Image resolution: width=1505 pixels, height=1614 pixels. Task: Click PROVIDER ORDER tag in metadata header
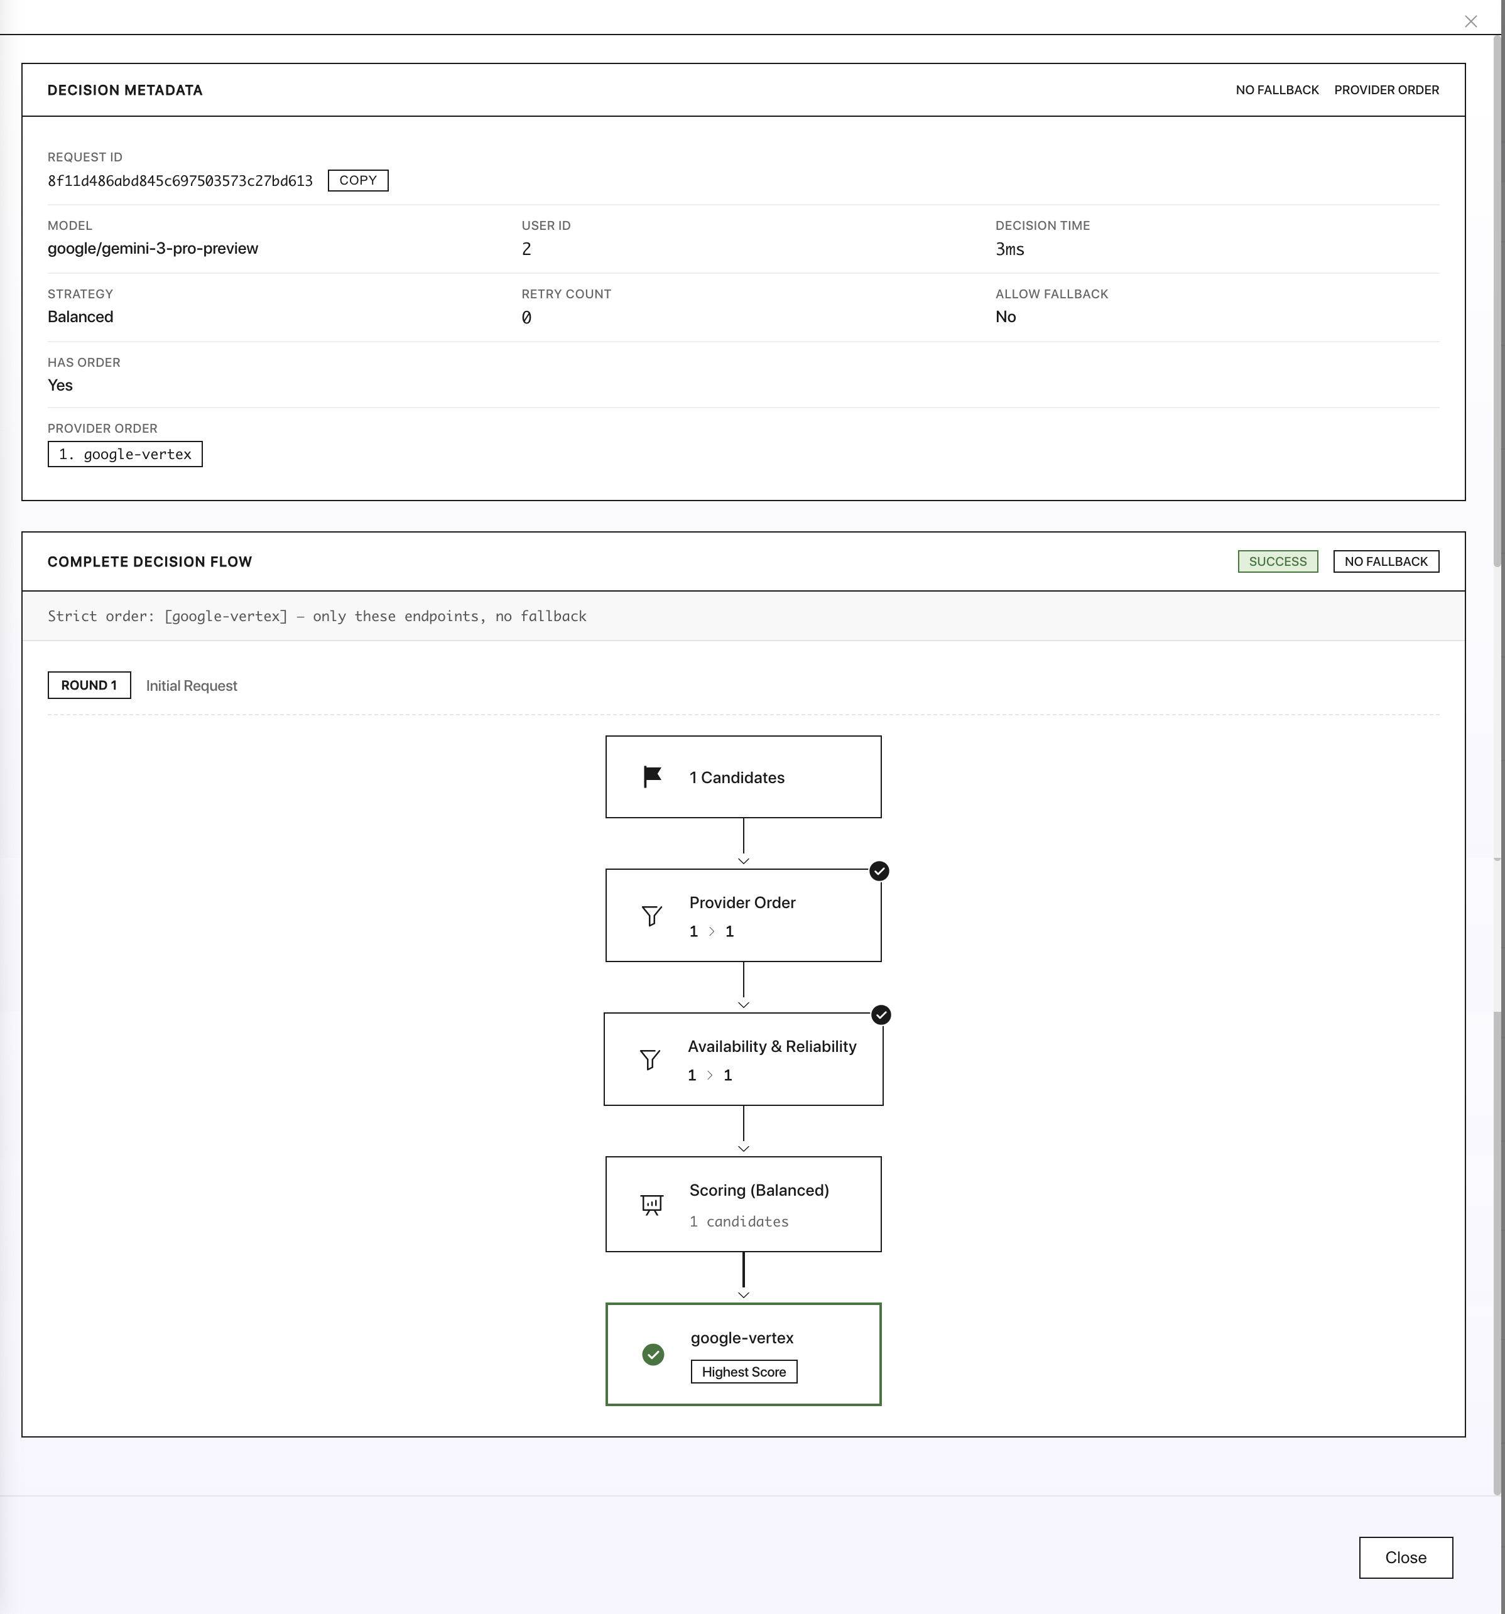tap(1386, 90)
